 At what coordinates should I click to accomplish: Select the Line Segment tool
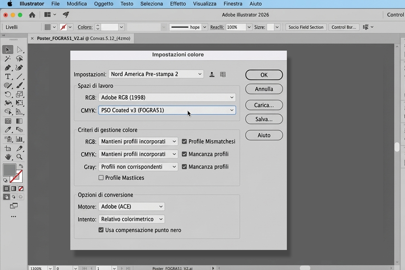point(19,77)
